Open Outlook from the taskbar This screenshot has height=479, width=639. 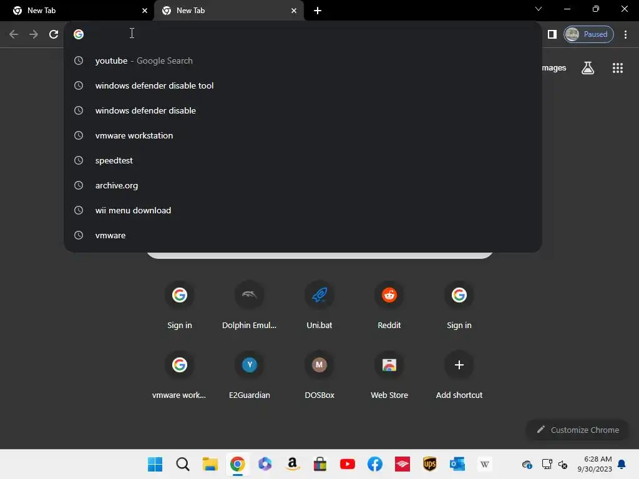point(457,464)
